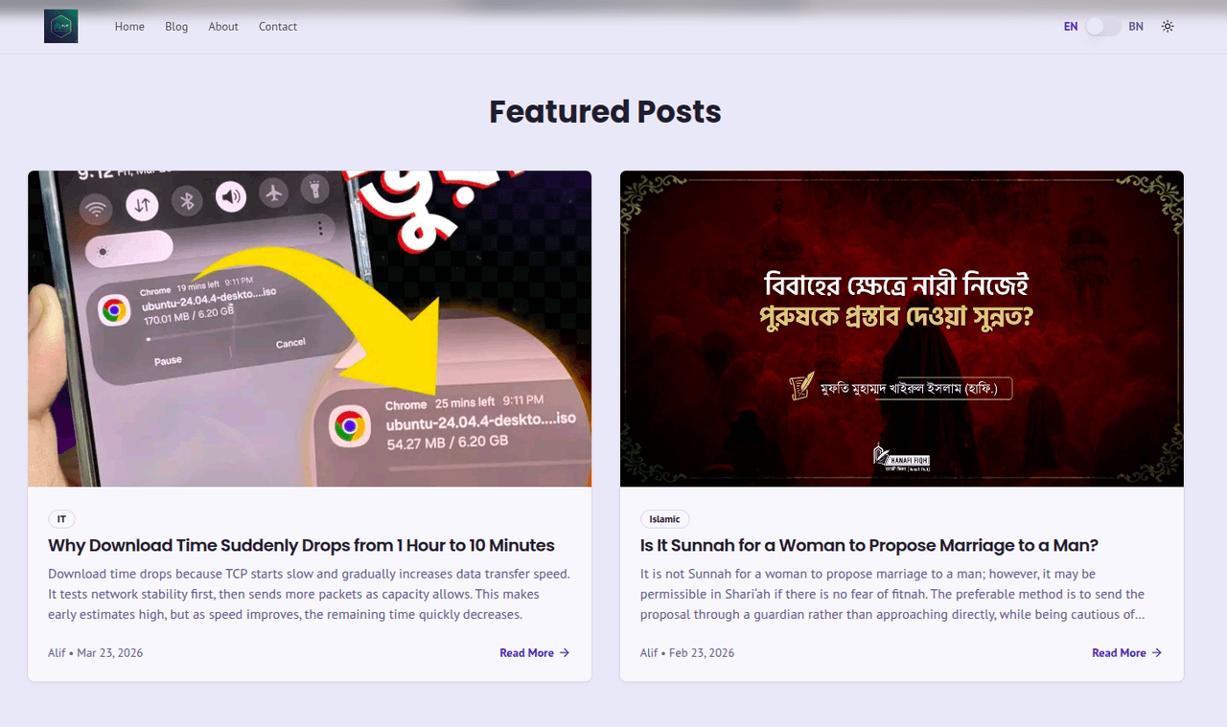Image resolution: width=1227 pixels, height=727 pixels.
Task: Go to the Contact page
Action: coord(278,27)
